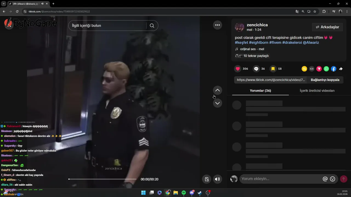The height and width of the screenshot is (197, 351).
Task: Open the emoji picker in comment box
Action: 333,179
